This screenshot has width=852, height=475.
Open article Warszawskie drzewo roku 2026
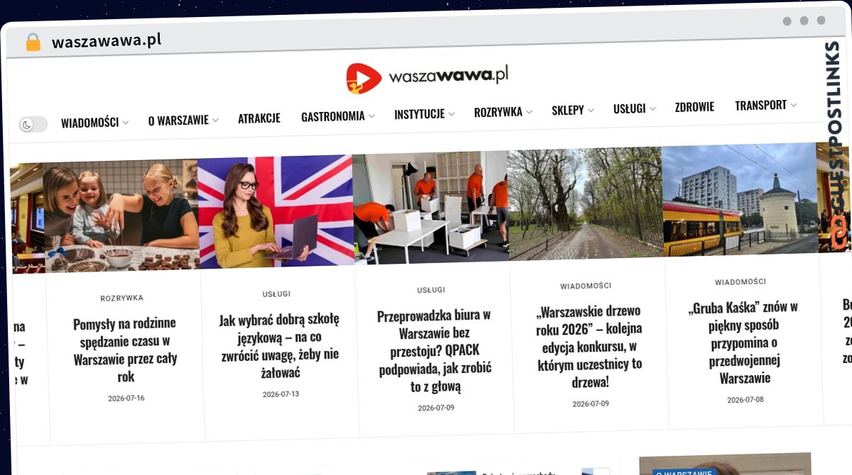589,347
